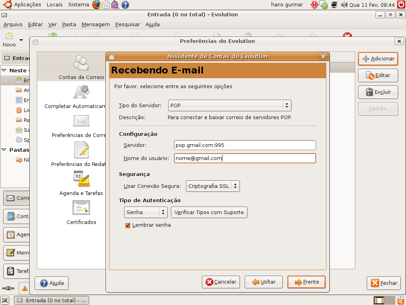Open the help icon in top panel

(x=125, y=5)
